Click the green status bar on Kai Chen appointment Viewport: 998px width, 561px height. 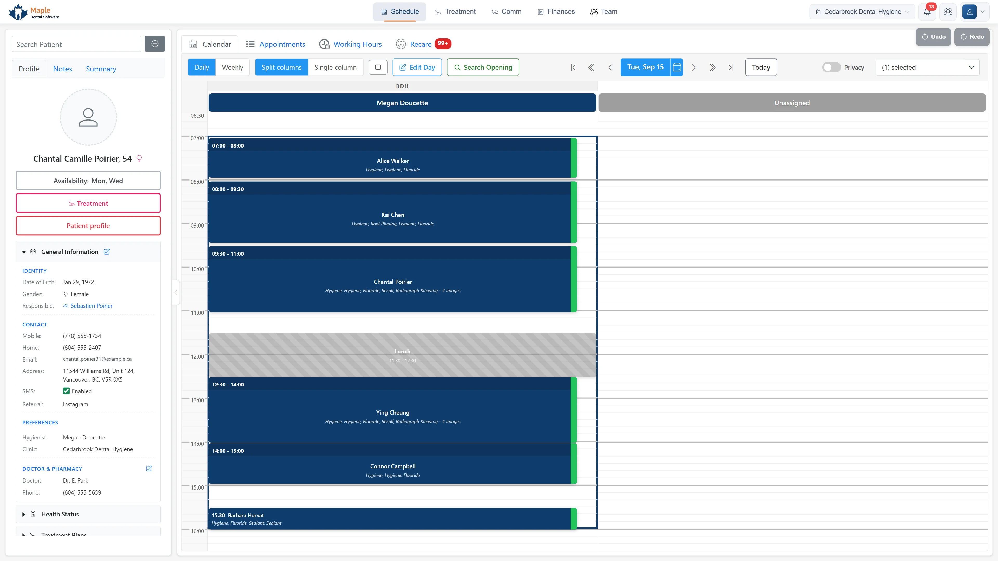[x=574, y=212]
